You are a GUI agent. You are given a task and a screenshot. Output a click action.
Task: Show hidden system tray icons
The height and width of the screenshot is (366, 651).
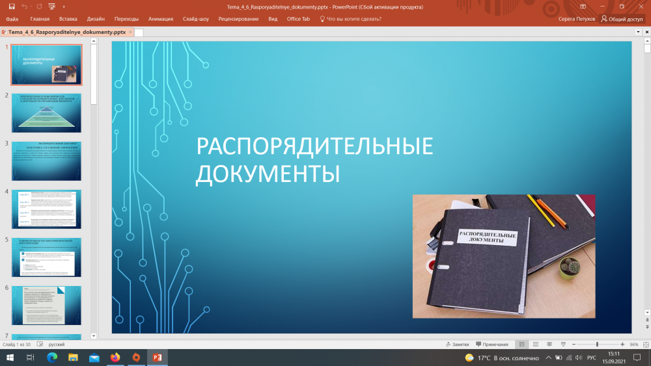coord(549,358)
